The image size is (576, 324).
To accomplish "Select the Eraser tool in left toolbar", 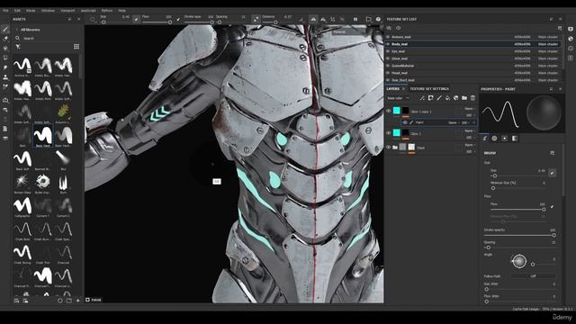I will coord(5,39).
